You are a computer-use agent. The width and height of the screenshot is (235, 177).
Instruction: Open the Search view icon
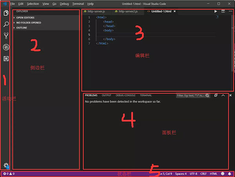coord(6,24)
